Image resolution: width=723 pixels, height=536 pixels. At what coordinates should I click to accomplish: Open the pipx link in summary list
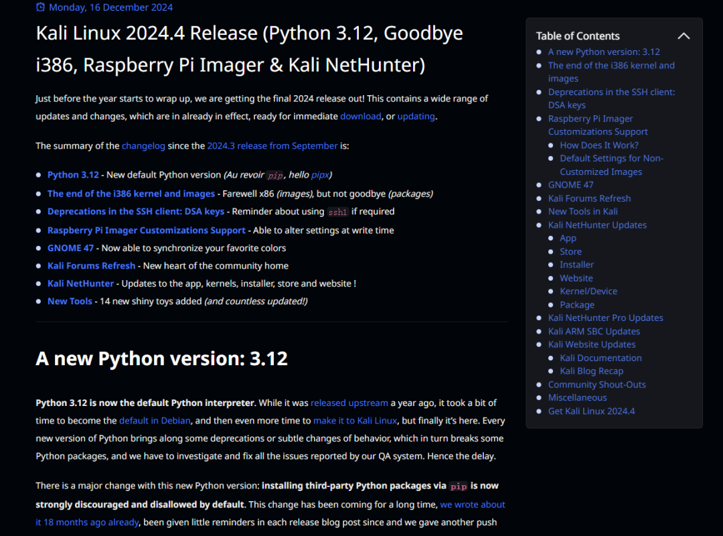[x=320, y=175]
